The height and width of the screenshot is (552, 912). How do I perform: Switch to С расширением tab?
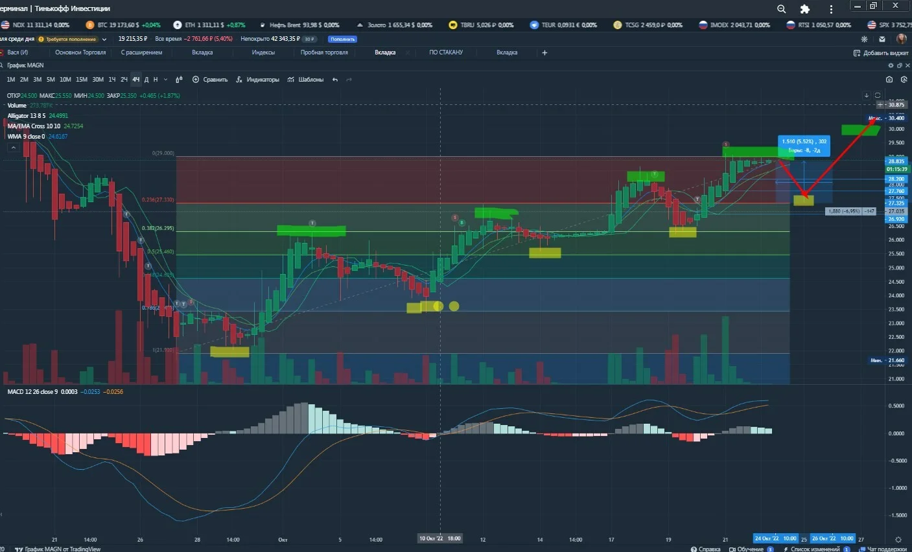tap(142, 52)
